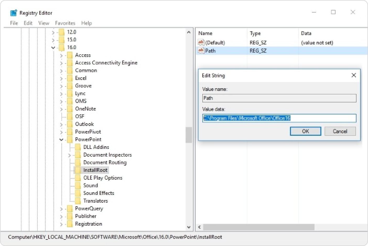Click the InstallRoot folder icon
Image resolution: width=368 pixels, height=246 pixels.
pyautogui.click(x=78, y=170)
